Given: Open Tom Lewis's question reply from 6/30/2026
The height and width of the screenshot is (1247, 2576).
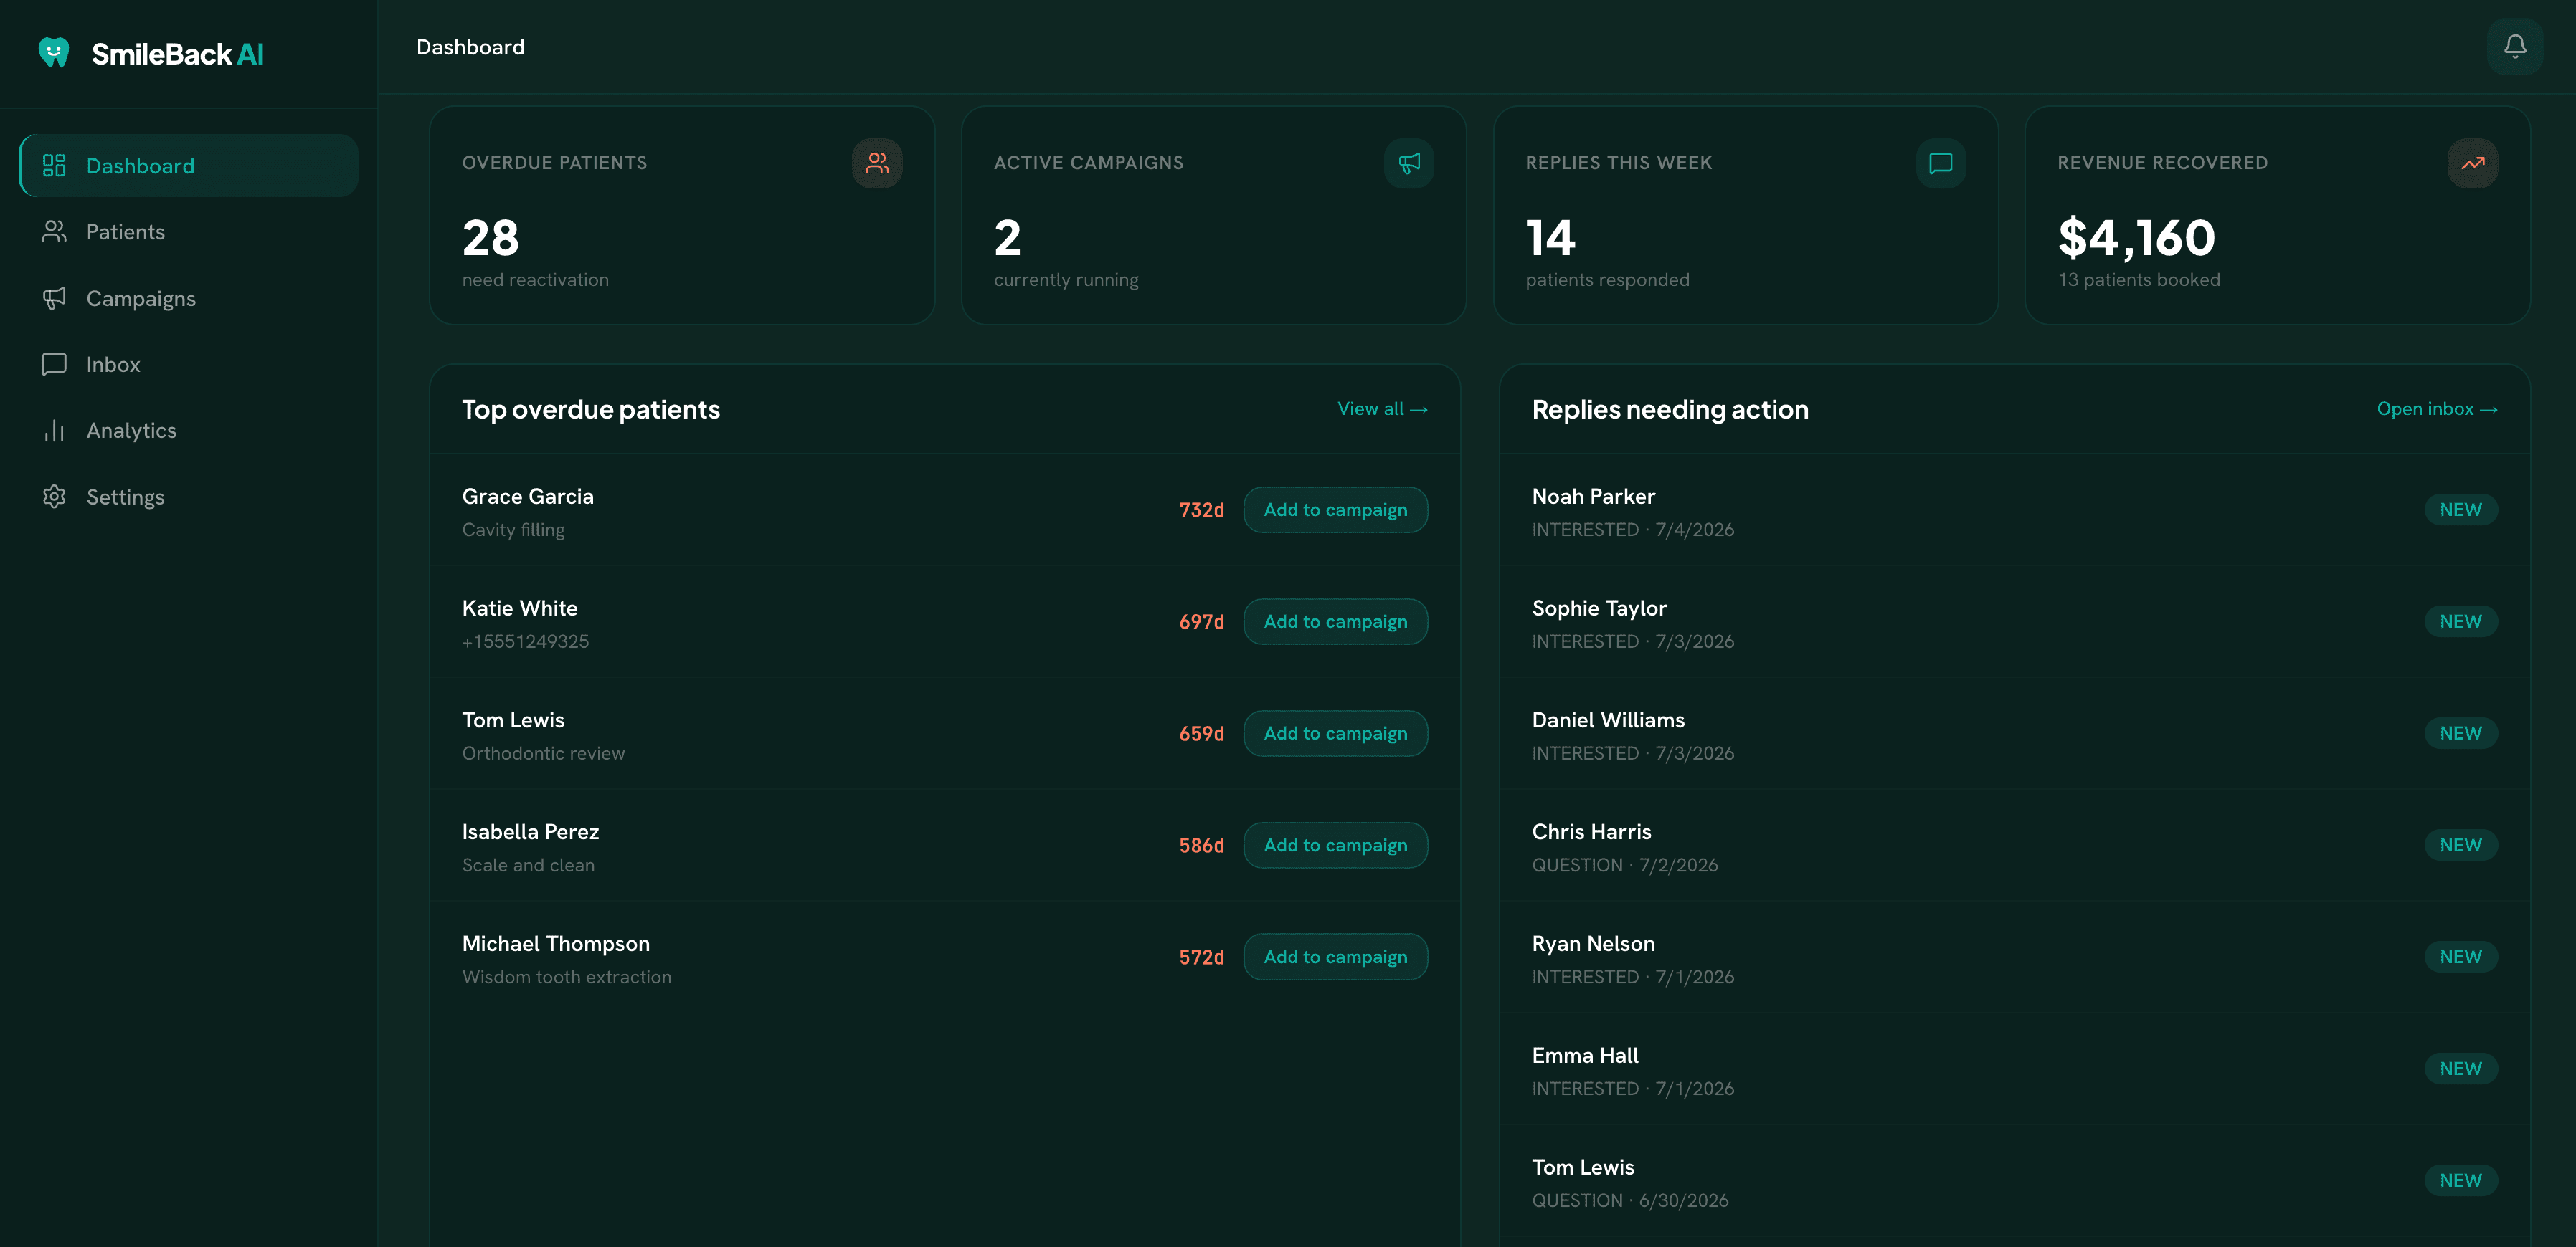Looking at the screenshot, I should (2014, 1182).
